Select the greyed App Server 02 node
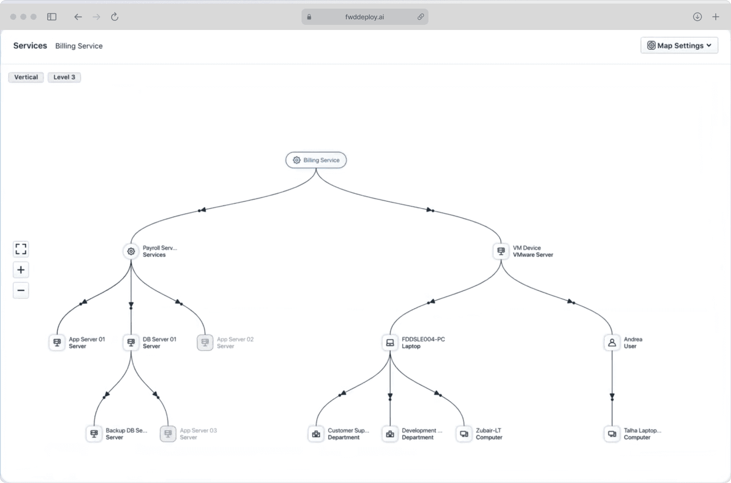Screen dimensions: 731x483 205,343
